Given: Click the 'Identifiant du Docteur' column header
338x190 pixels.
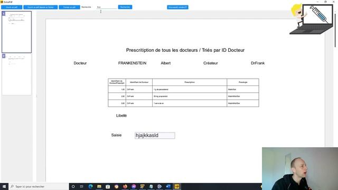Looking at the screenshot, I should tap(139, 82).
